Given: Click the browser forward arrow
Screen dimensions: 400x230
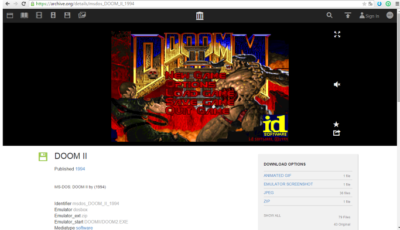Looking at the screenshot, I should (16, 4).
